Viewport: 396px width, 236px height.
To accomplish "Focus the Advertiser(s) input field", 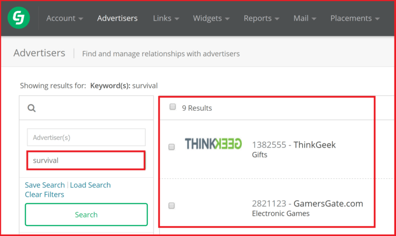I will click(86, 137).
